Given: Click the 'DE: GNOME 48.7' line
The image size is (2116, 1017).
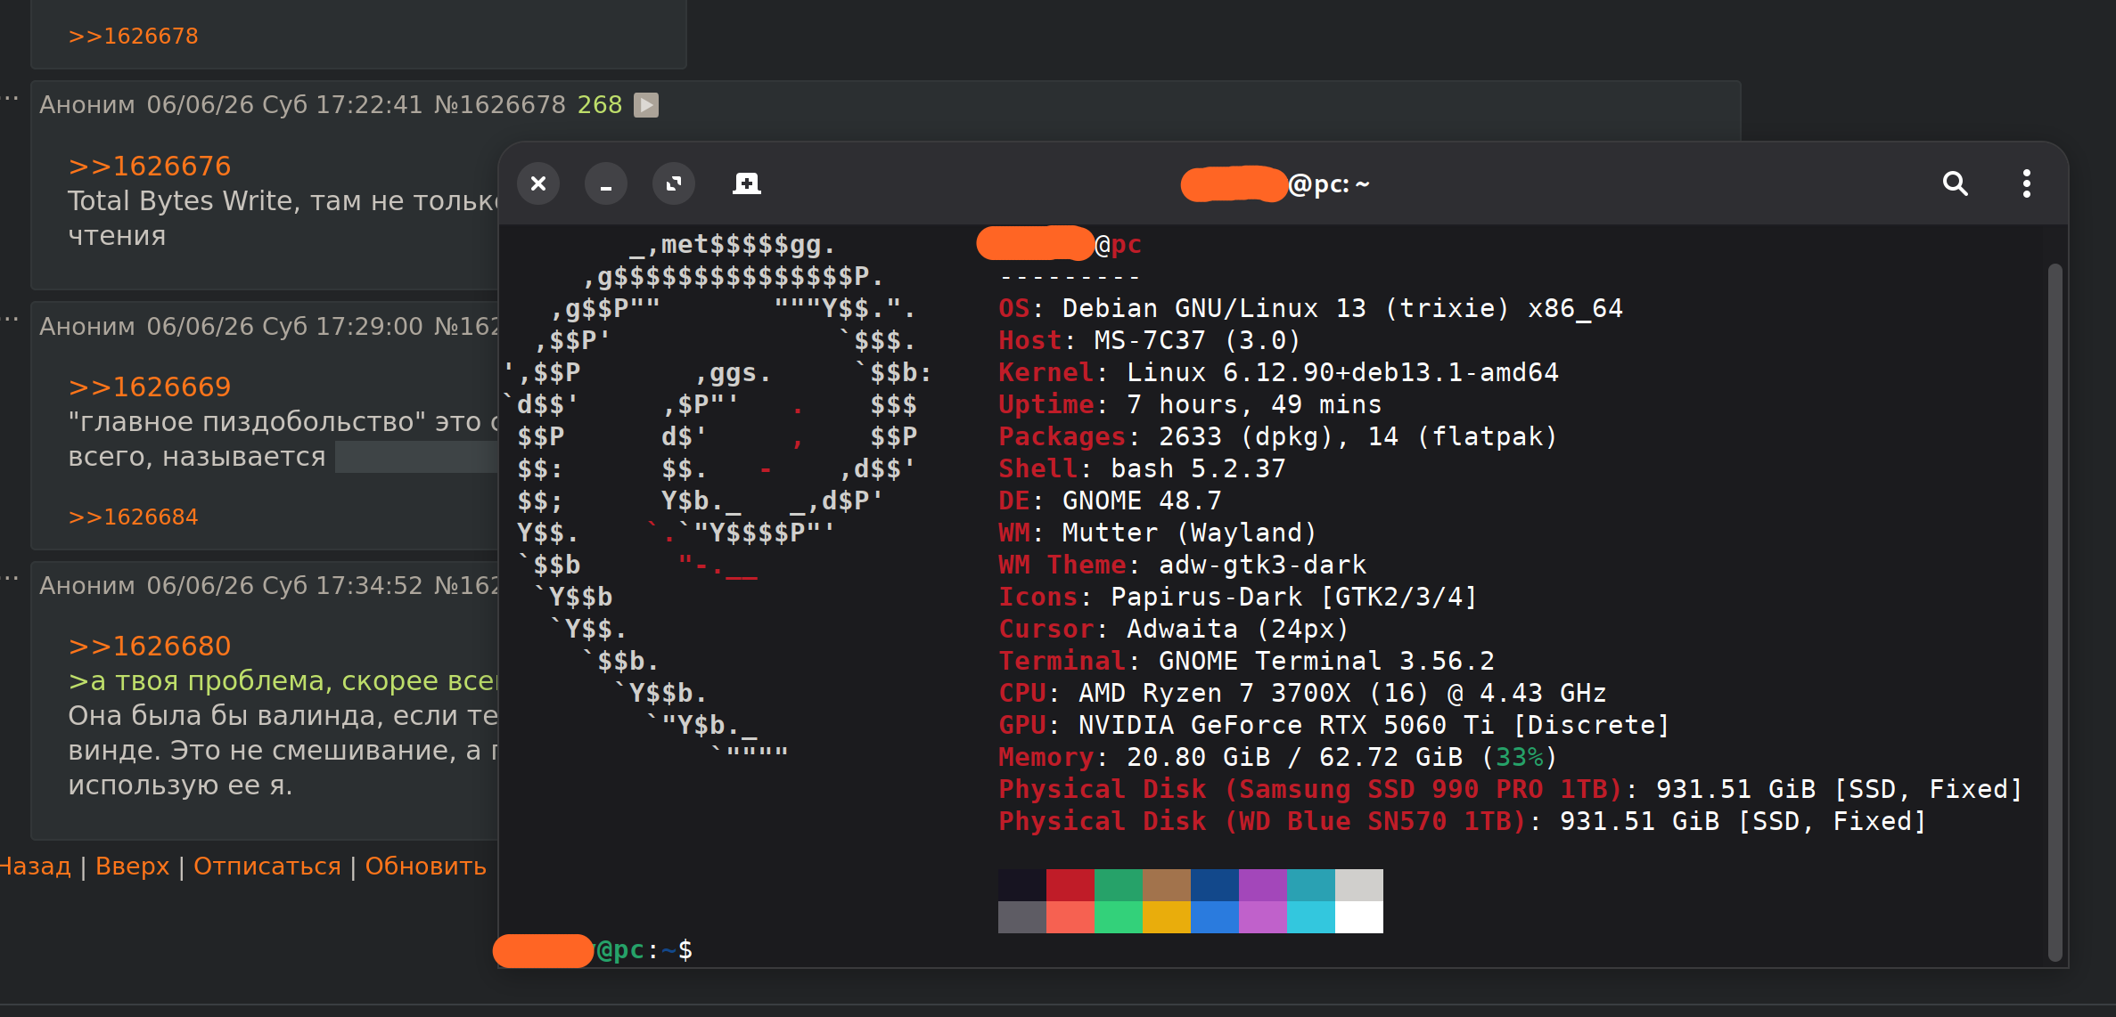Looking at the screenshot, I should pyautogui.click(x=1110, y=501).
